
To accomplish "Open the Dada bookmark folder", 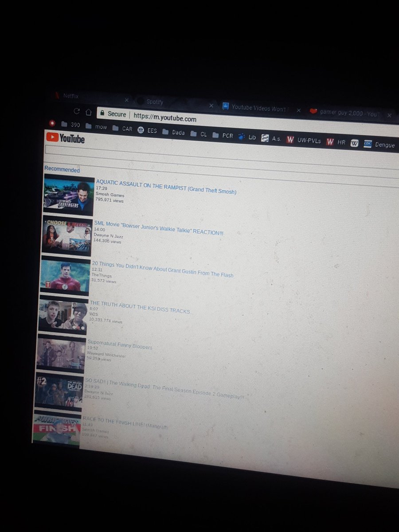I will click(174, 132).
